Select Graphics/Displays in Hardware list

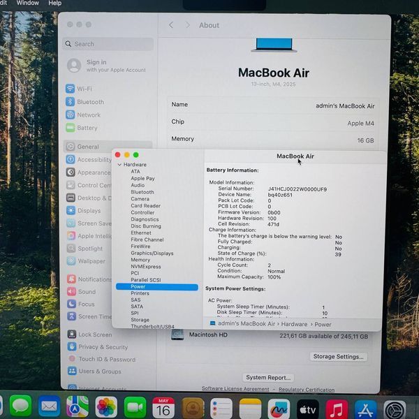point(152,253)
